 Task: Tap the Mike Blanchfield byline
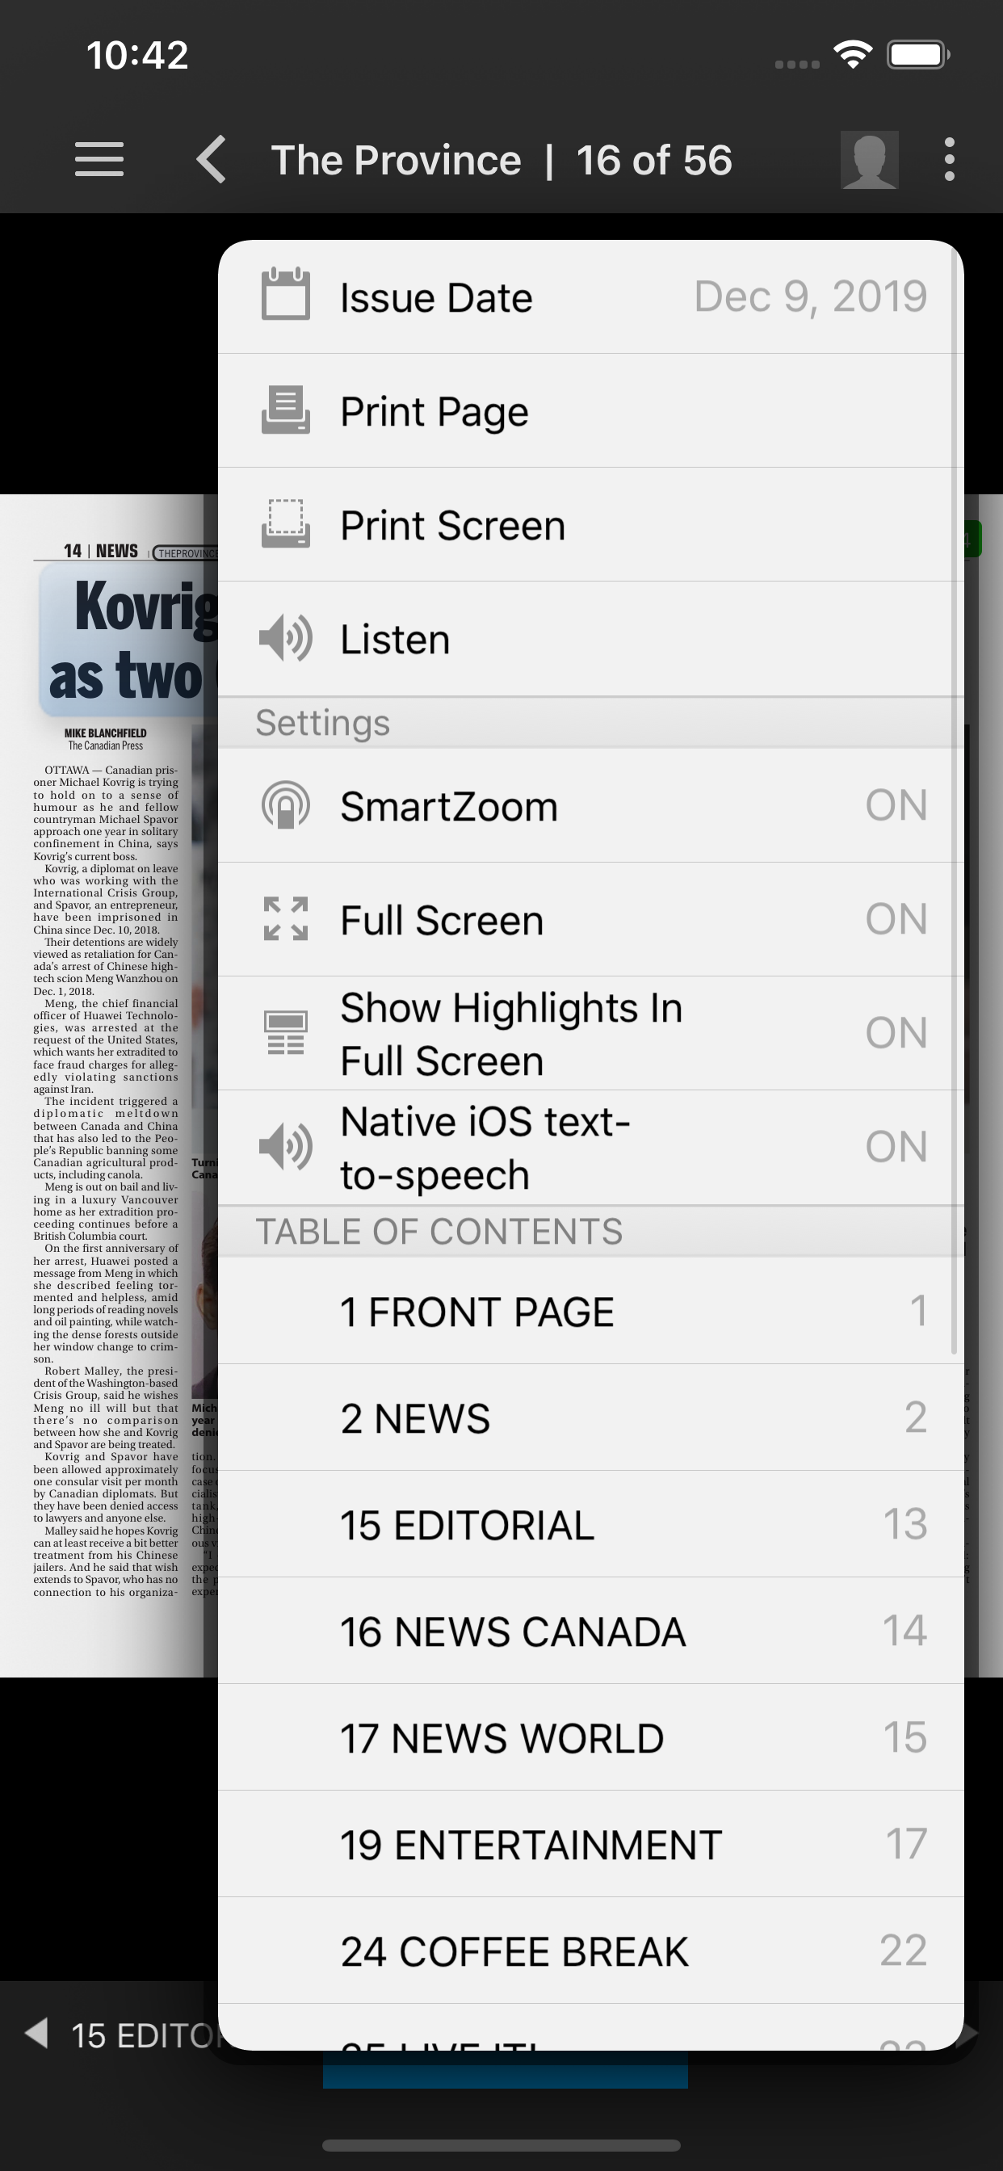coord(105,733)
